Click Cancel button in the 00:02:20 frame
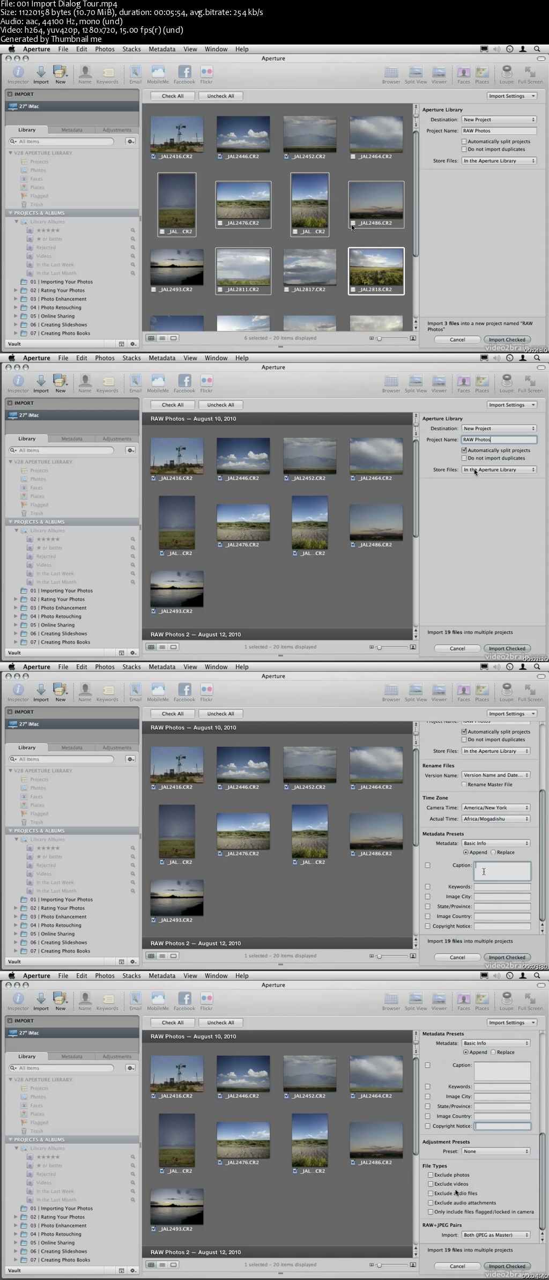The height and width of the screenshot is (1280, 549). tap(457, 648)
